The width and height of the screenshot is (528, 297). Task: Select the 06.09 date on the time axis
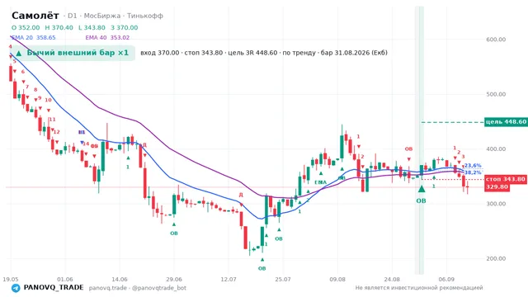(x=446, y=279)
